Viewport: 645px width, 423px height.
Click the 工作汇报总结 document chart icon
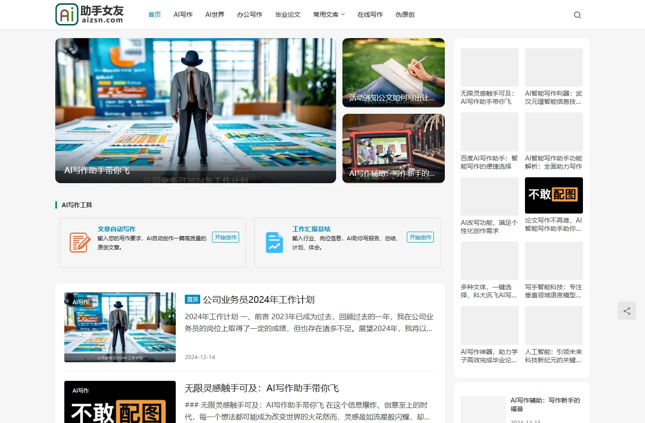(x=274, y=242)
